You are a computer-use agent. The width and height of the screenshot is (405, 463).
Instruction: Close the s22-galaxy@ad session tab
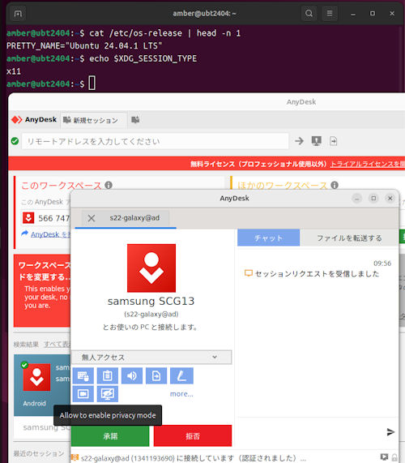[x=92, y=218]
